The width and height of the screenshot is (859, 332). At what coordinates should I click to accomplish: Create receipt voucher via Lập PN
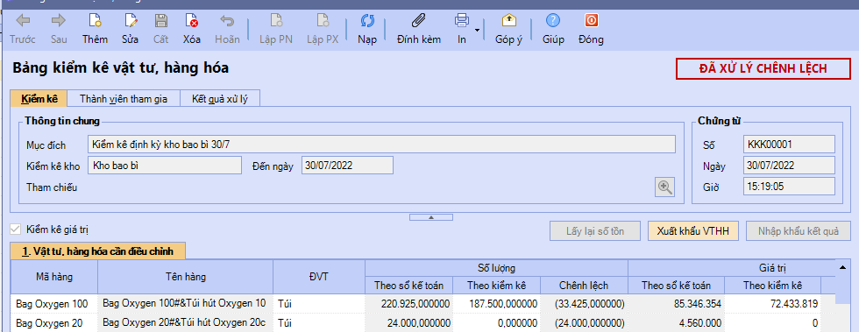click(276, 30)
